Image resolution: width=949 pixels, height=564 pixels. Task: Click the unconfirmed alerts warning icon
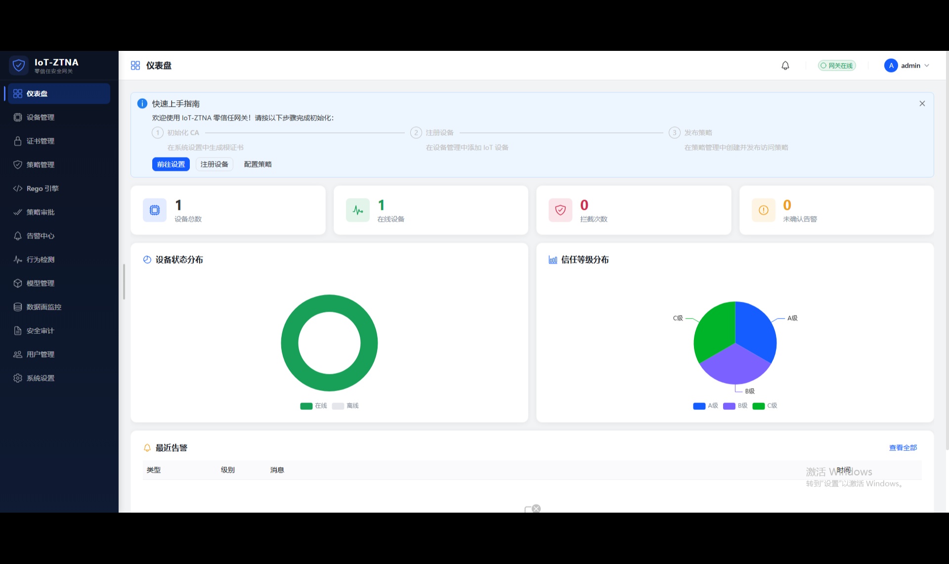[764, 210]
